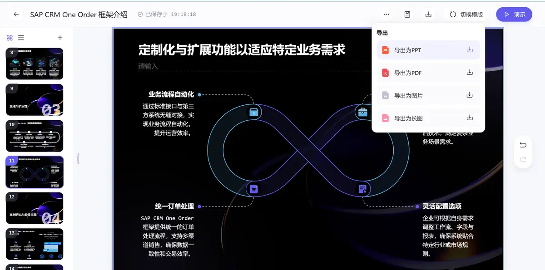Select slide 10 thumbnail
Image resolution: width=545 pixels, height=270 pixels.
[x=35, y=136]
